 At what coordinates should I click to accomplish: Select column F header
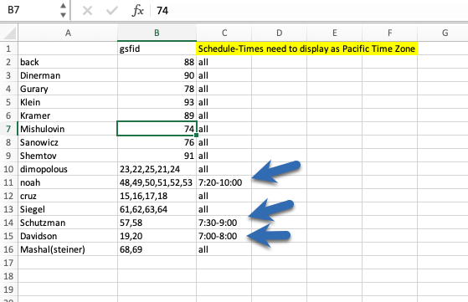389,33
